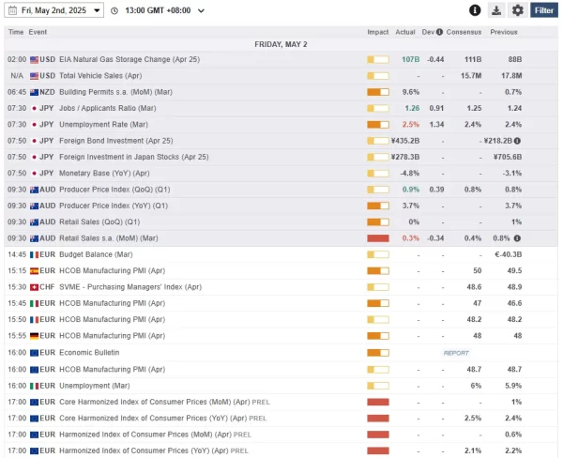Click the red impact bar for Retail Sales s.a. (MoM)
Screen dimensions: 563x458
pos(378,238)
